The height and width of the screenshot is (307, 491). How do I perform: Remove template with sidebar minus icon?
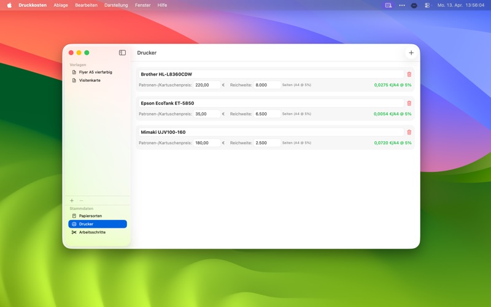tap(82, 201)
